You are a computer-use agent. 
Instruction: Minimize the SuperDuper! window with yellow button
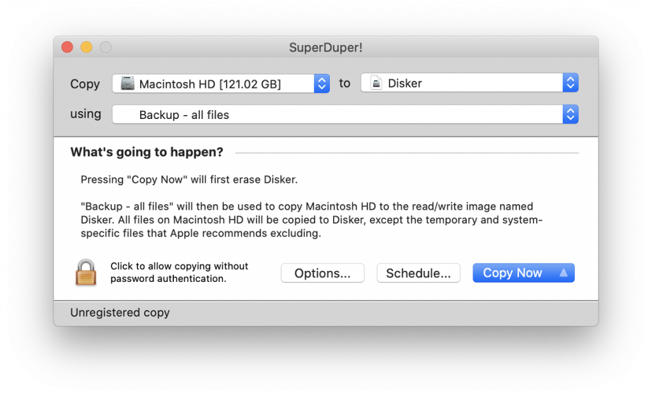[86, 48]
